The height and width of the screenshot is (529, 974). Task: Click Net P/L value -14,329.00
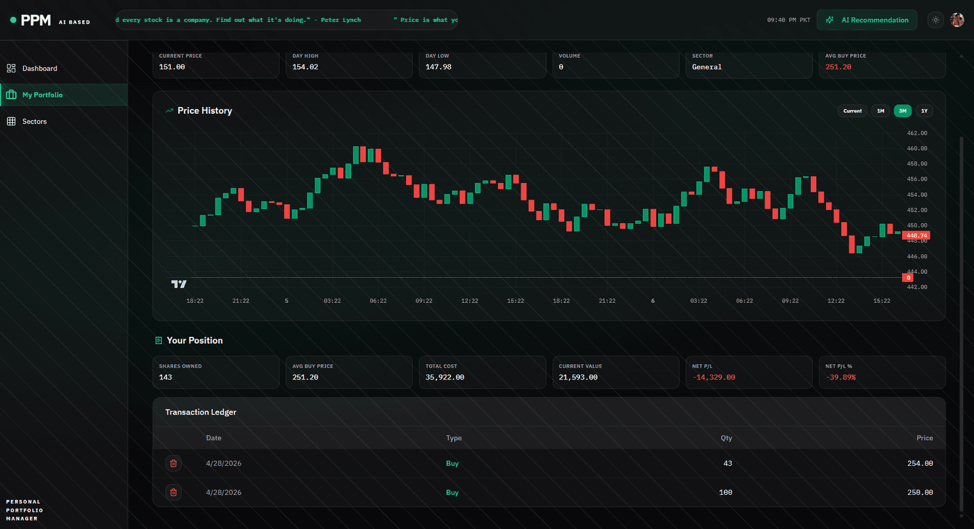click(x=713, y=378)
